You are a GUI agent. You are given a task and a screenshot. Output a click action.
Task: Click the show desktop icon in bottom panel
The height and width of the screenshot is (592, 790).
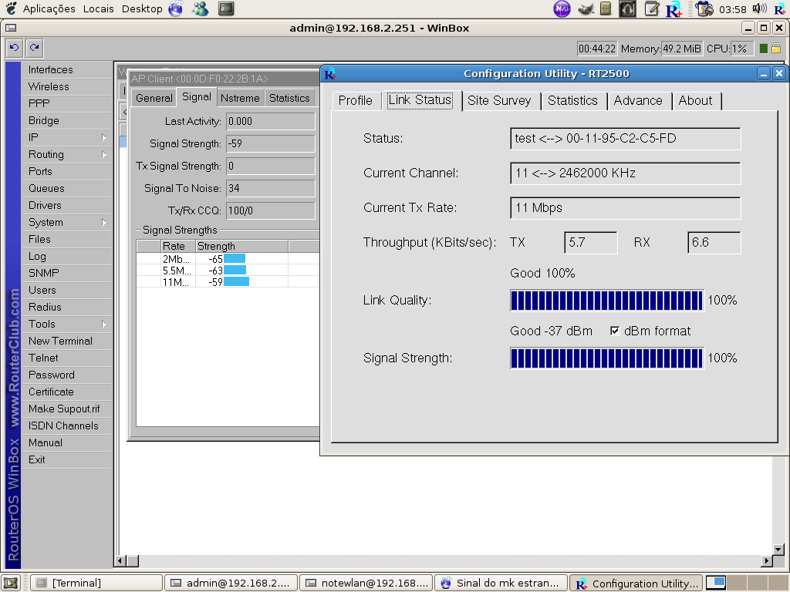(12, 583)
